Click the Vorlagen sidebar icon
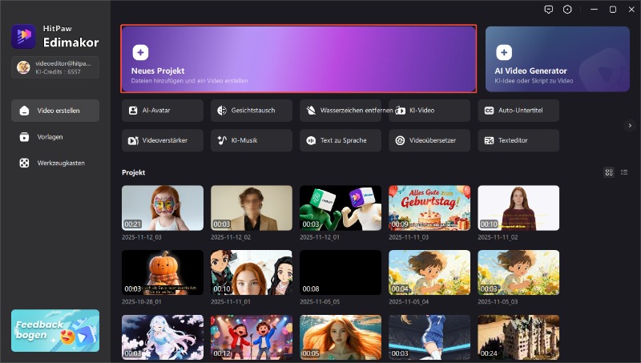 point(25,137)
